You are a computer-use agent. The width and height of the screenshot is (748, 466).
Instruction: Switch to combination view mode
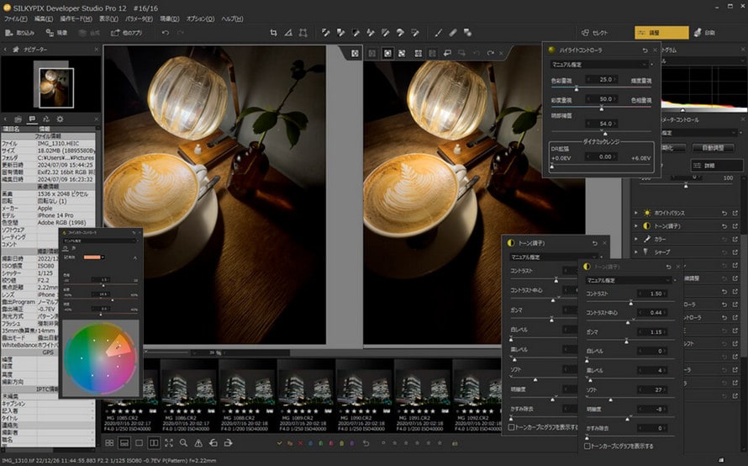124,442
